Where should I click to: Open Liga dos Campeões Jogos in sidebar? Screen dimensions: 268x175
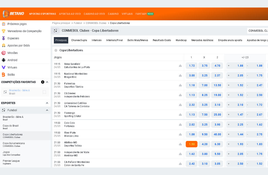point(25,153)
